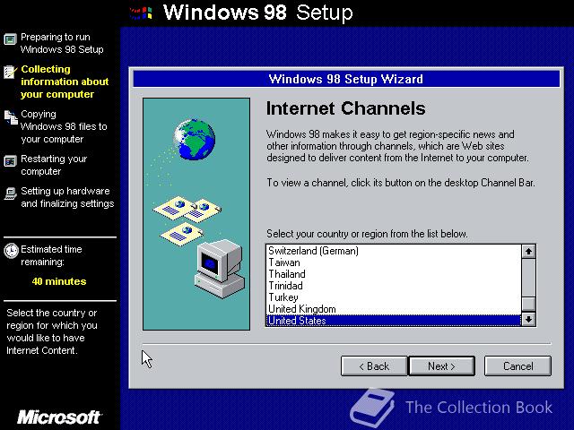Screen dimensions: 574x430
Task: Click the Copying Windows 98 files icon
Action: (11, 117)
